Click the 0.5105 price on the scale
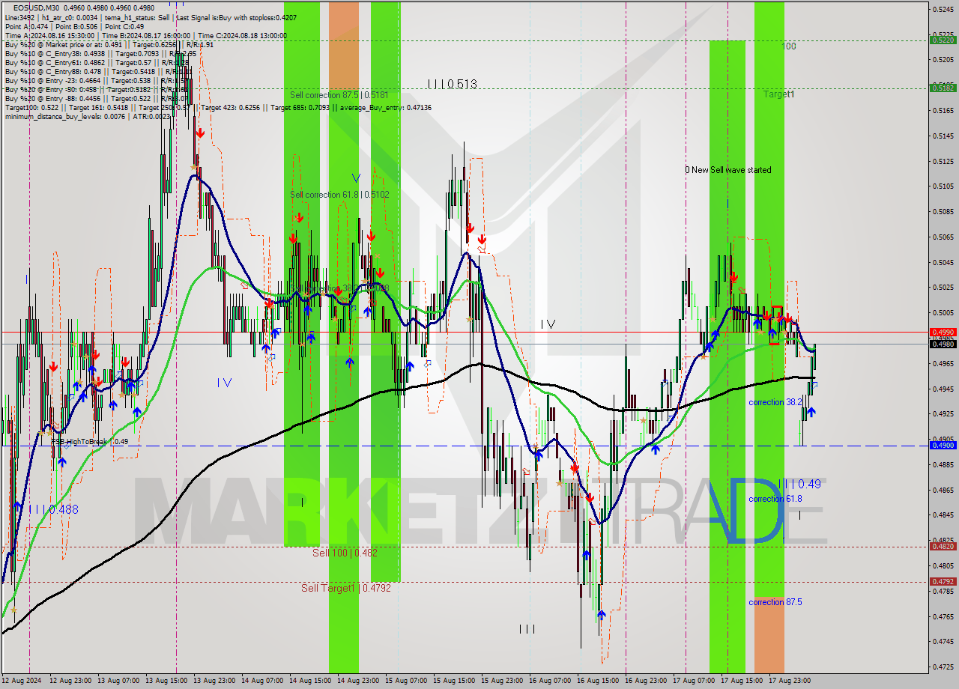 [943, 186]
